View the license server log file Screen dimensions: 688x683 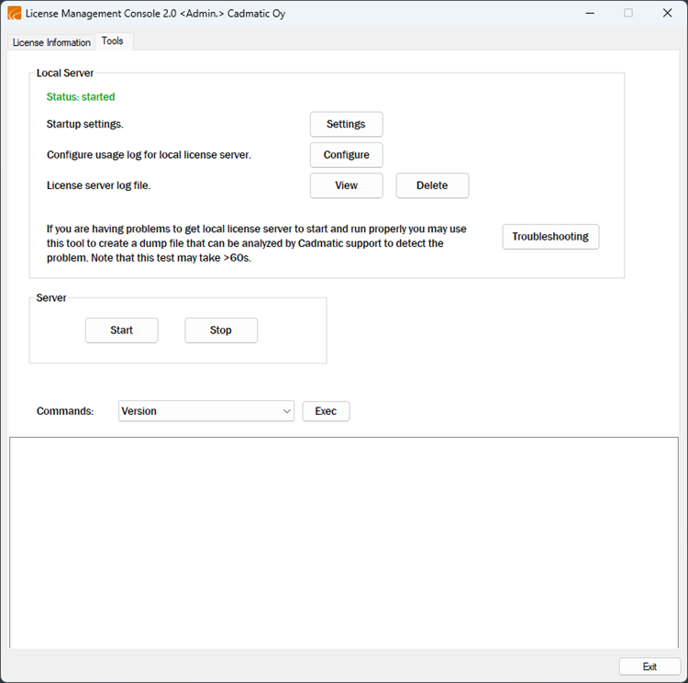[346, 185]
